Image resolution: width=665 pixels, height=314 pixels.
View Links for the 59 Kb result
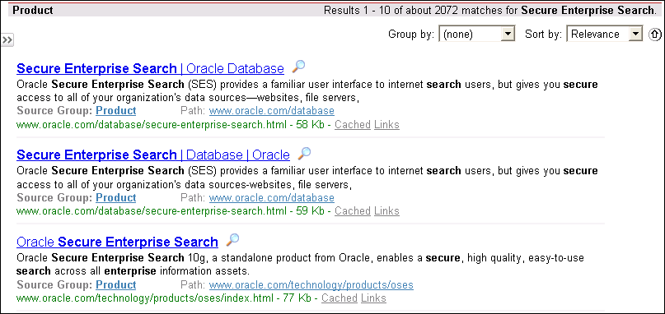click(x=386, y=210)
